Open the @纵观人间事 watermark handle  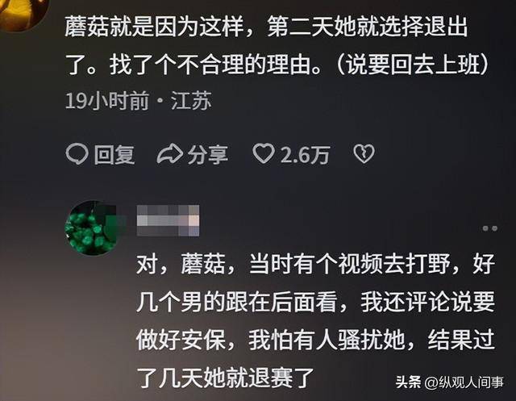coord(464,382)
